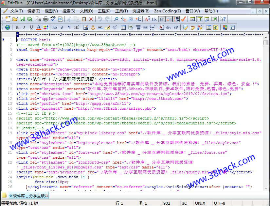Click the Replace A-to-B icon
The height and width of the screenshot is (206, 270).
pyautogui.click(x=124, y=19)
